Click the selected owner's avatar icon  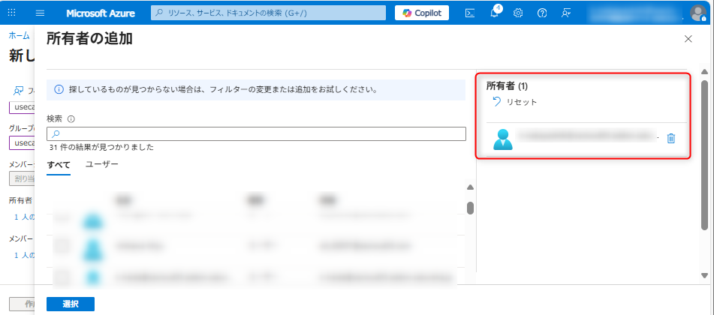pos(503,139)
